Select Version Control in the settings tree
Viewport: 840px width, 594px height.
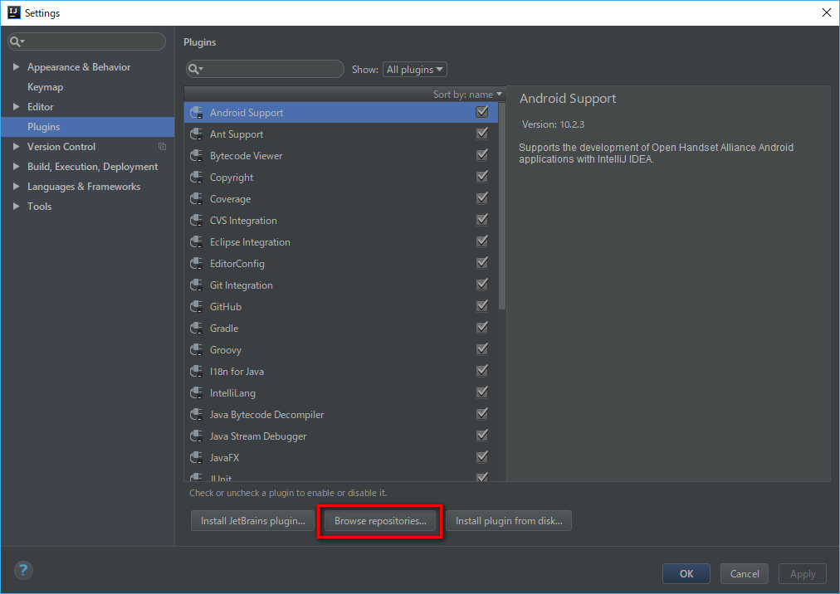pos(61,147)
